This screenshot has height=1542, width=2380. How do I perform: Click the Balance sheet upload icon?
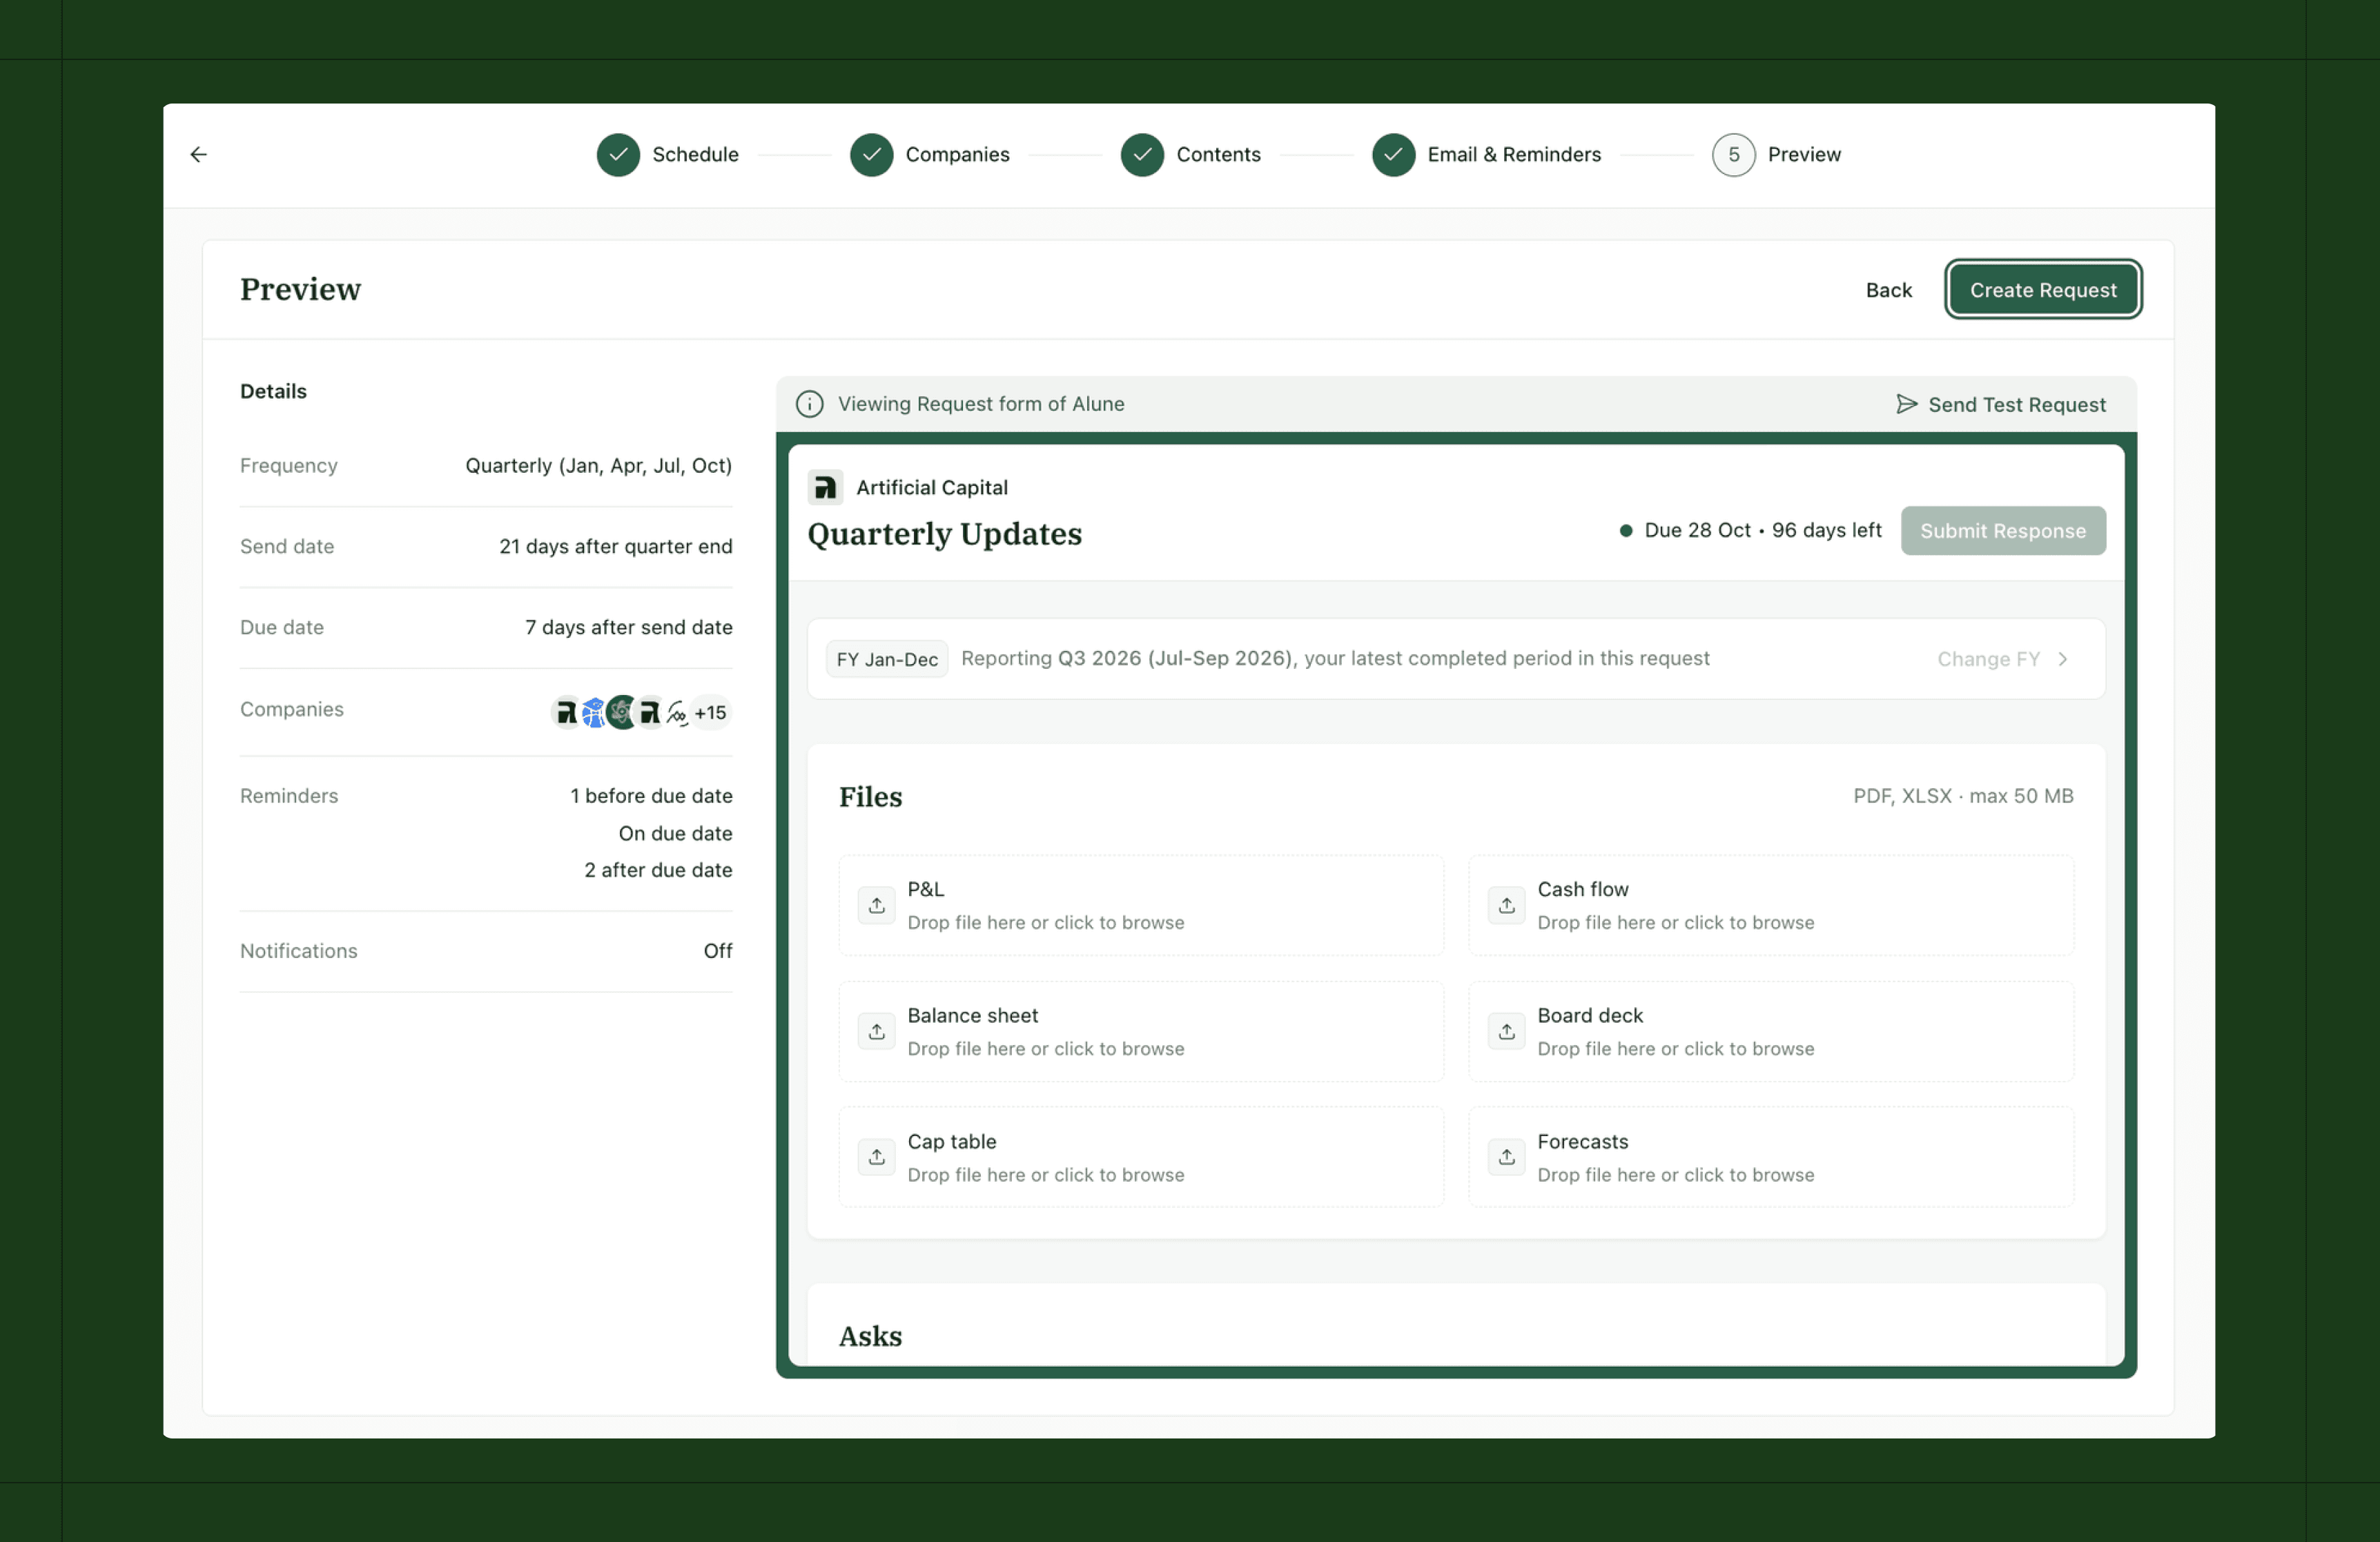tap(876, 1031)
